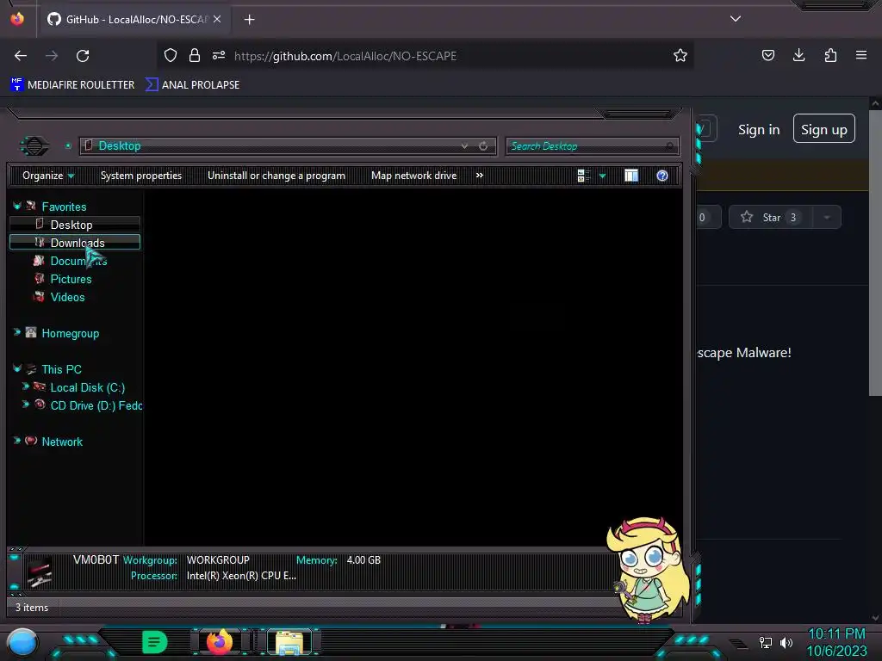
Task: Expand the Homegroup tree node
Action: click(x=17, y=333)
